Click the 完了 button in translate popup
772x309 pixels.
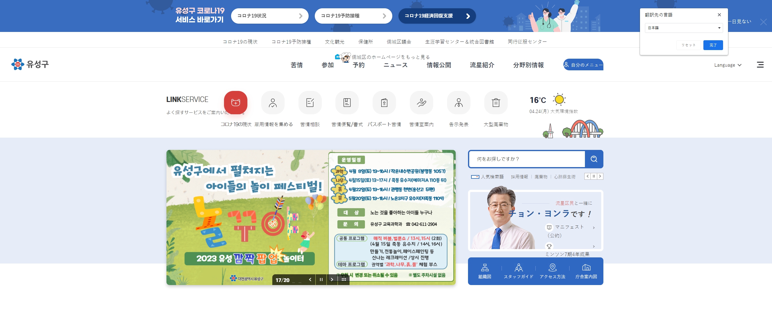(x=713, y=45)
